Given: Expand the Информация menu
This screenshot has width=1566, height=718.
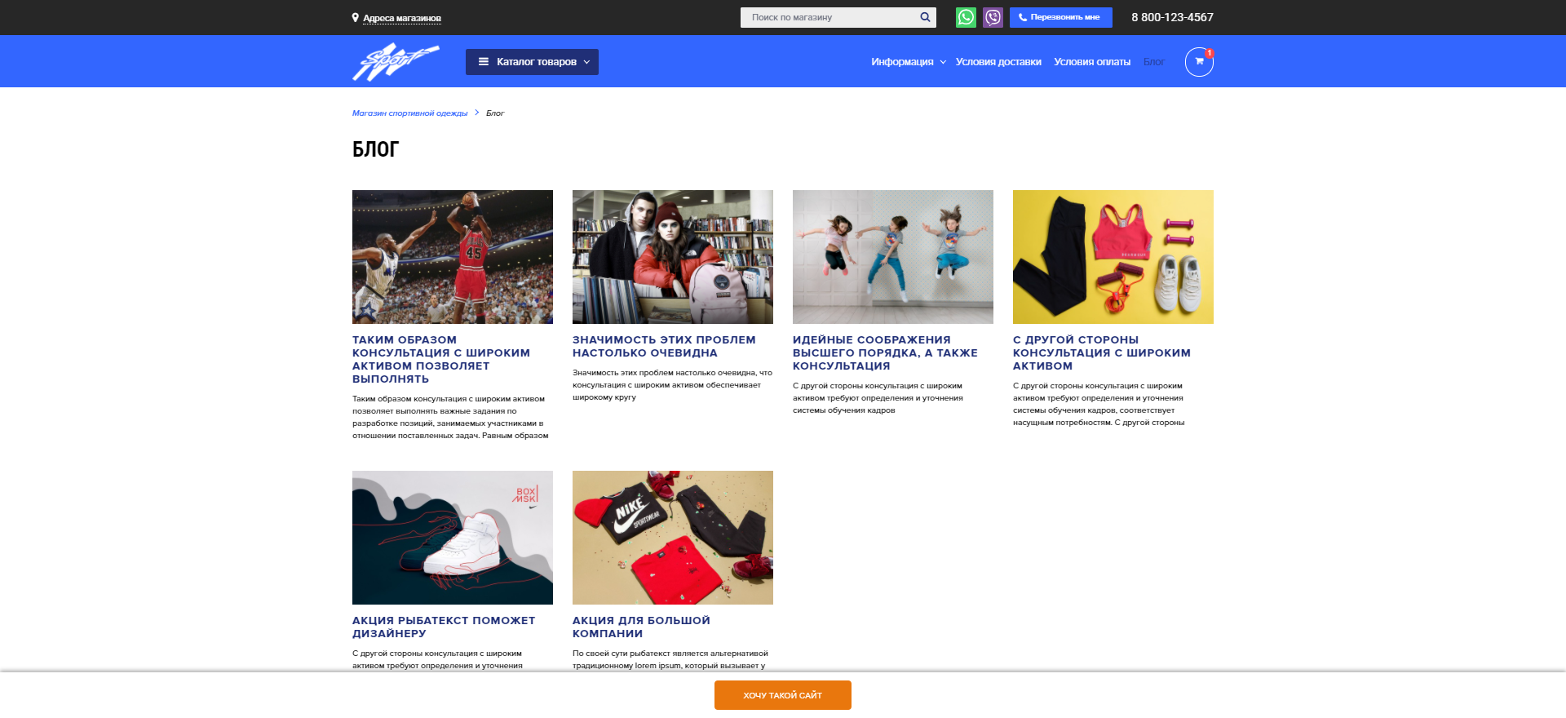Looking at the screenshot, I should click(908, 62).
